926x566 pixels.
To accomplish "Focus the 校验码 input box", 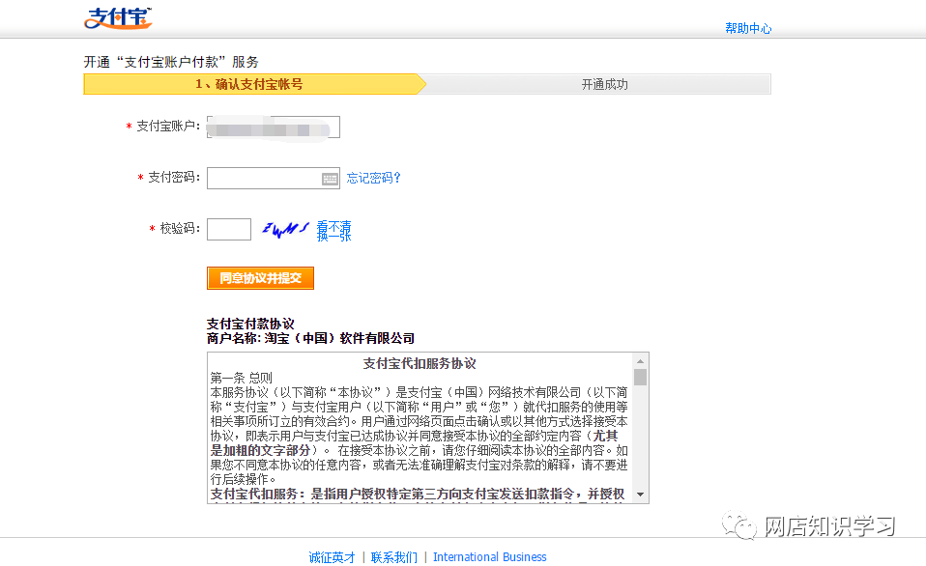I will click(x=229, y=229).
